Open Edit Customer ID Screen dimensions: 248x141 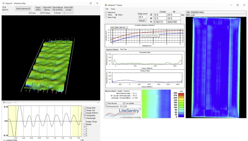click(x=23, y=9)
